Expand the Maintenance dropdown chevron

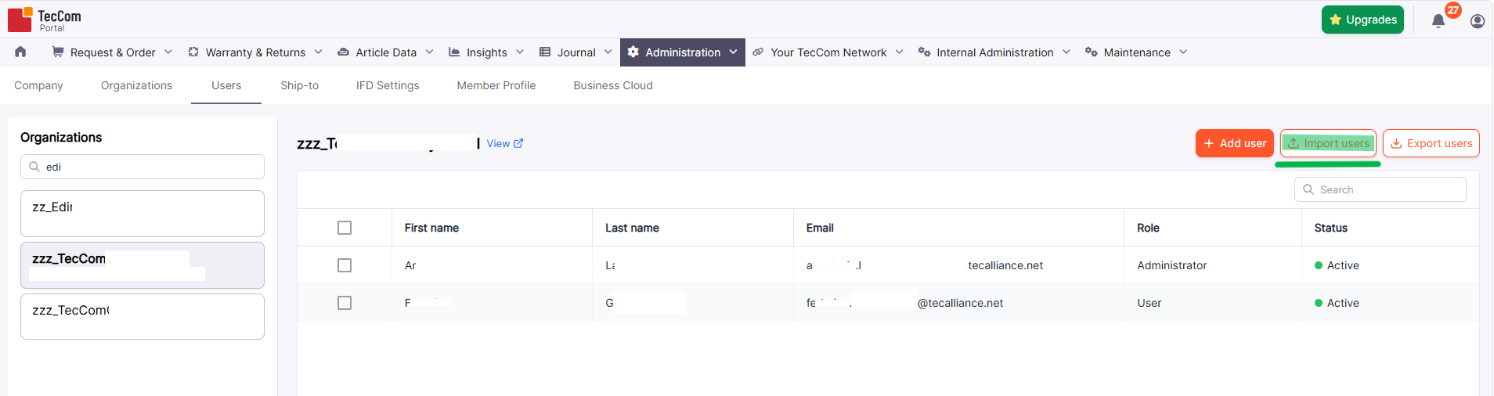click(x=1183, y=52)
